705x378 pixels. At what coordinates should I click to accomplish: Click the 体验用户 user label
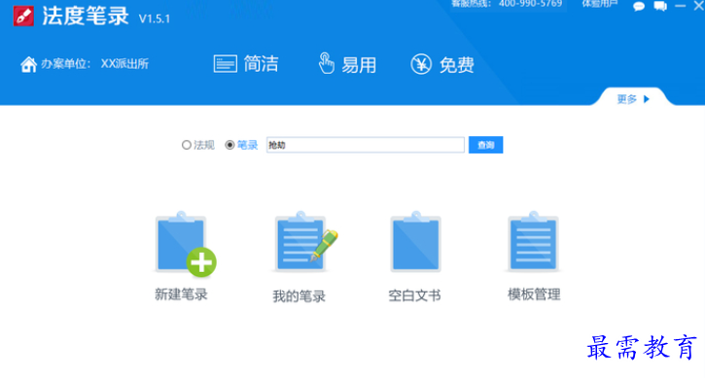pos(599,4)
